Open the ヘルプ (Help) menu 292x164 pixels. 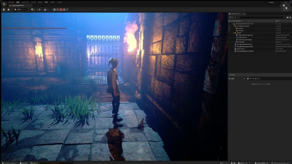coord(59,2)
